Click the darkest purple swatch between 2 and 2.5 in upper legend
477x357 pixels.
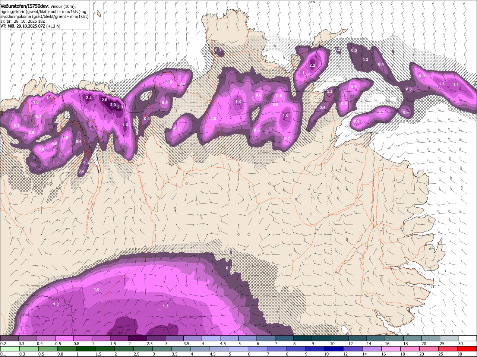pyautogui.click(x=138, y=338)
